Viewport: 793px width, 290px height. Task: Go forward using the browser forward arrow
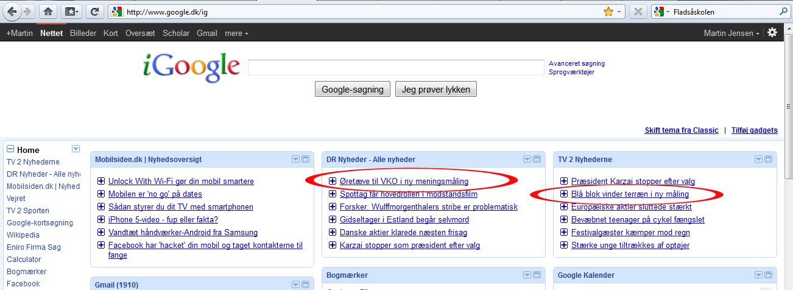click(x=27, y=12)
